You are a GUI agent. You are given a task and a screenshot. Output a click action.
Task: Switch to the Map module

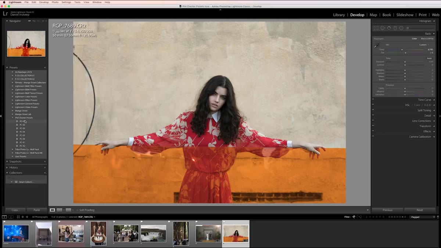point(373,15)
